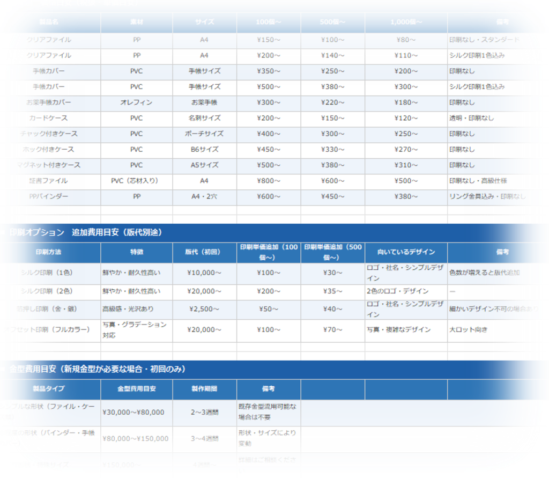This screenshot has height=478, width=549.
Task: Click the ¥2,500~ plate fee cell
Action: (204, 310)
